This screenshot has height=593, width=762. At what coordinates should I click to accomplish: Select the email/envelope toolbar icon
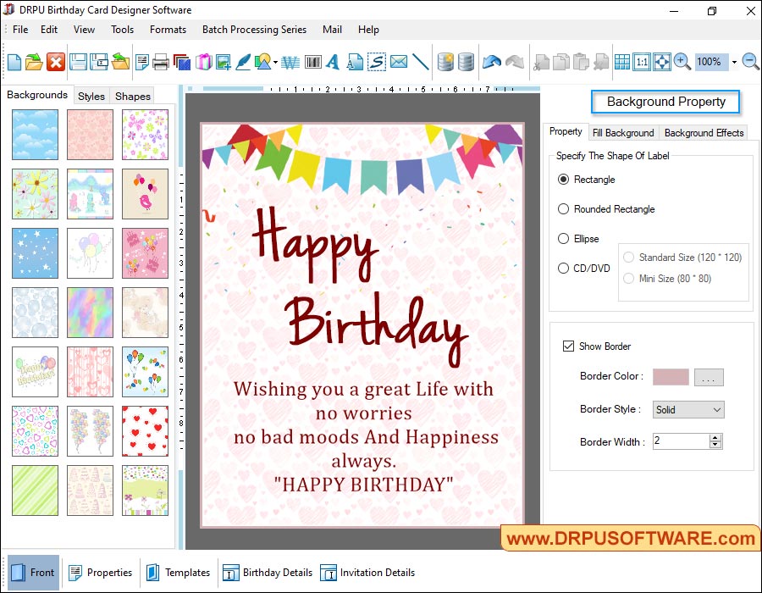(x=395, y=61)
